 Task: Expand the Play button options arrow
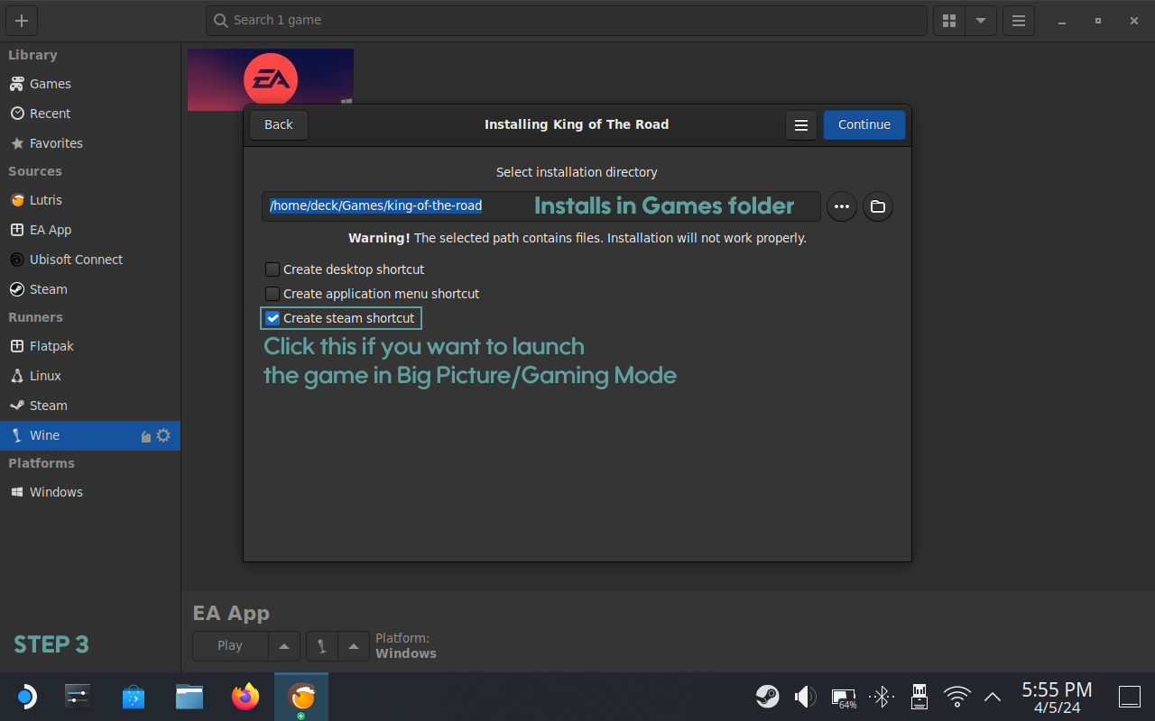(x=283, y=646)
